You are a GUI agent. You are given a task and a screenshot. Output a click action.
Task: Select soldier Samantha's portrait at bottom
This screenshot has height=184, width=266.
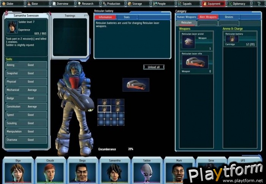(115, 172)
